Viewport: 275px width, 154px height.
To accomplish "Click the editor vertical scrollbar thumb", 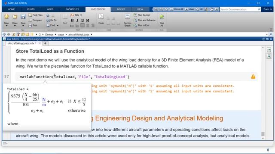I will click(x=263, y=134).
